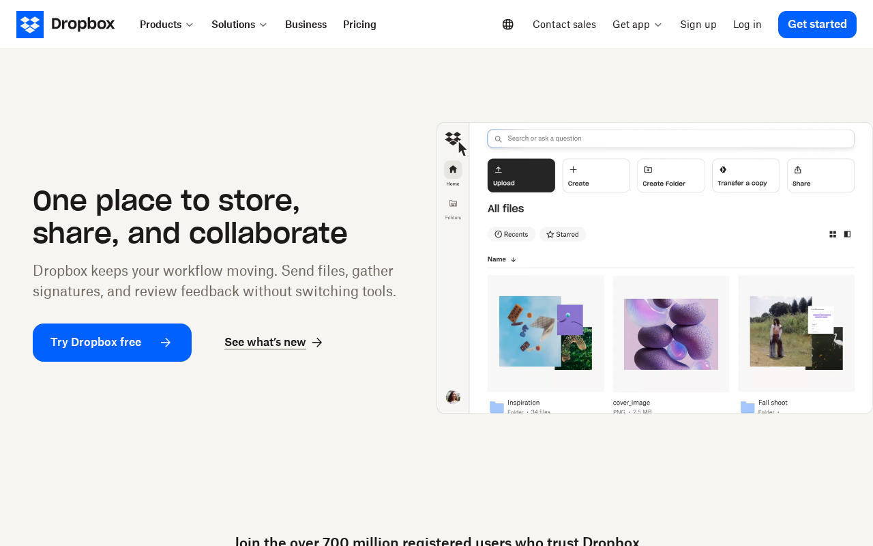Open the Business page

coord(306,25)
